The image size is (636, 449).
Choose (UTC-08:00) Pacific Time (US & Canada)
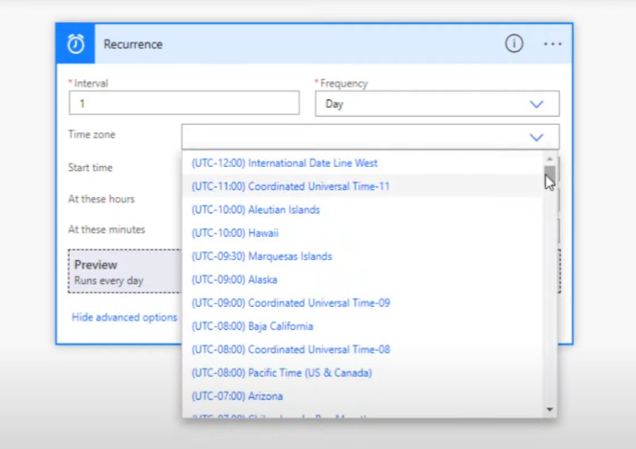click(362, 373)
